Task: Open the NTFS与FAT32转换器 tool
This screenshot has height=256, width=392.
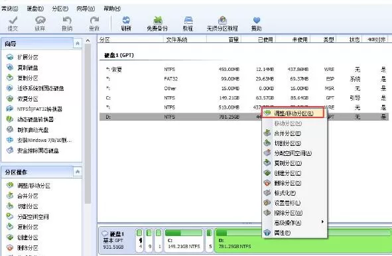Action: [34, 109]
